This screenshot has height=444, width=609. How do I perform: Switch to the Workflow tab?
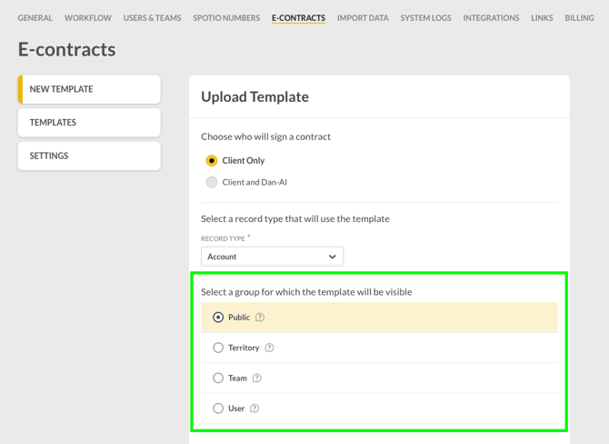click(88, 18)
